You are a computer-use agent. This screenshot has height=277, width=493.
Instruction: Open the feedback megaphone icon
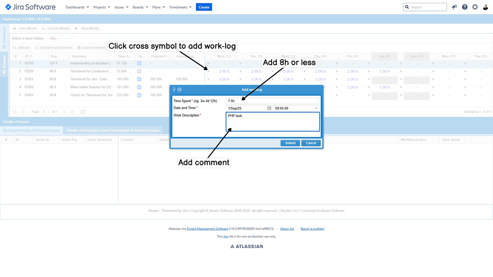pyautogui.click(x=455, y=7)
